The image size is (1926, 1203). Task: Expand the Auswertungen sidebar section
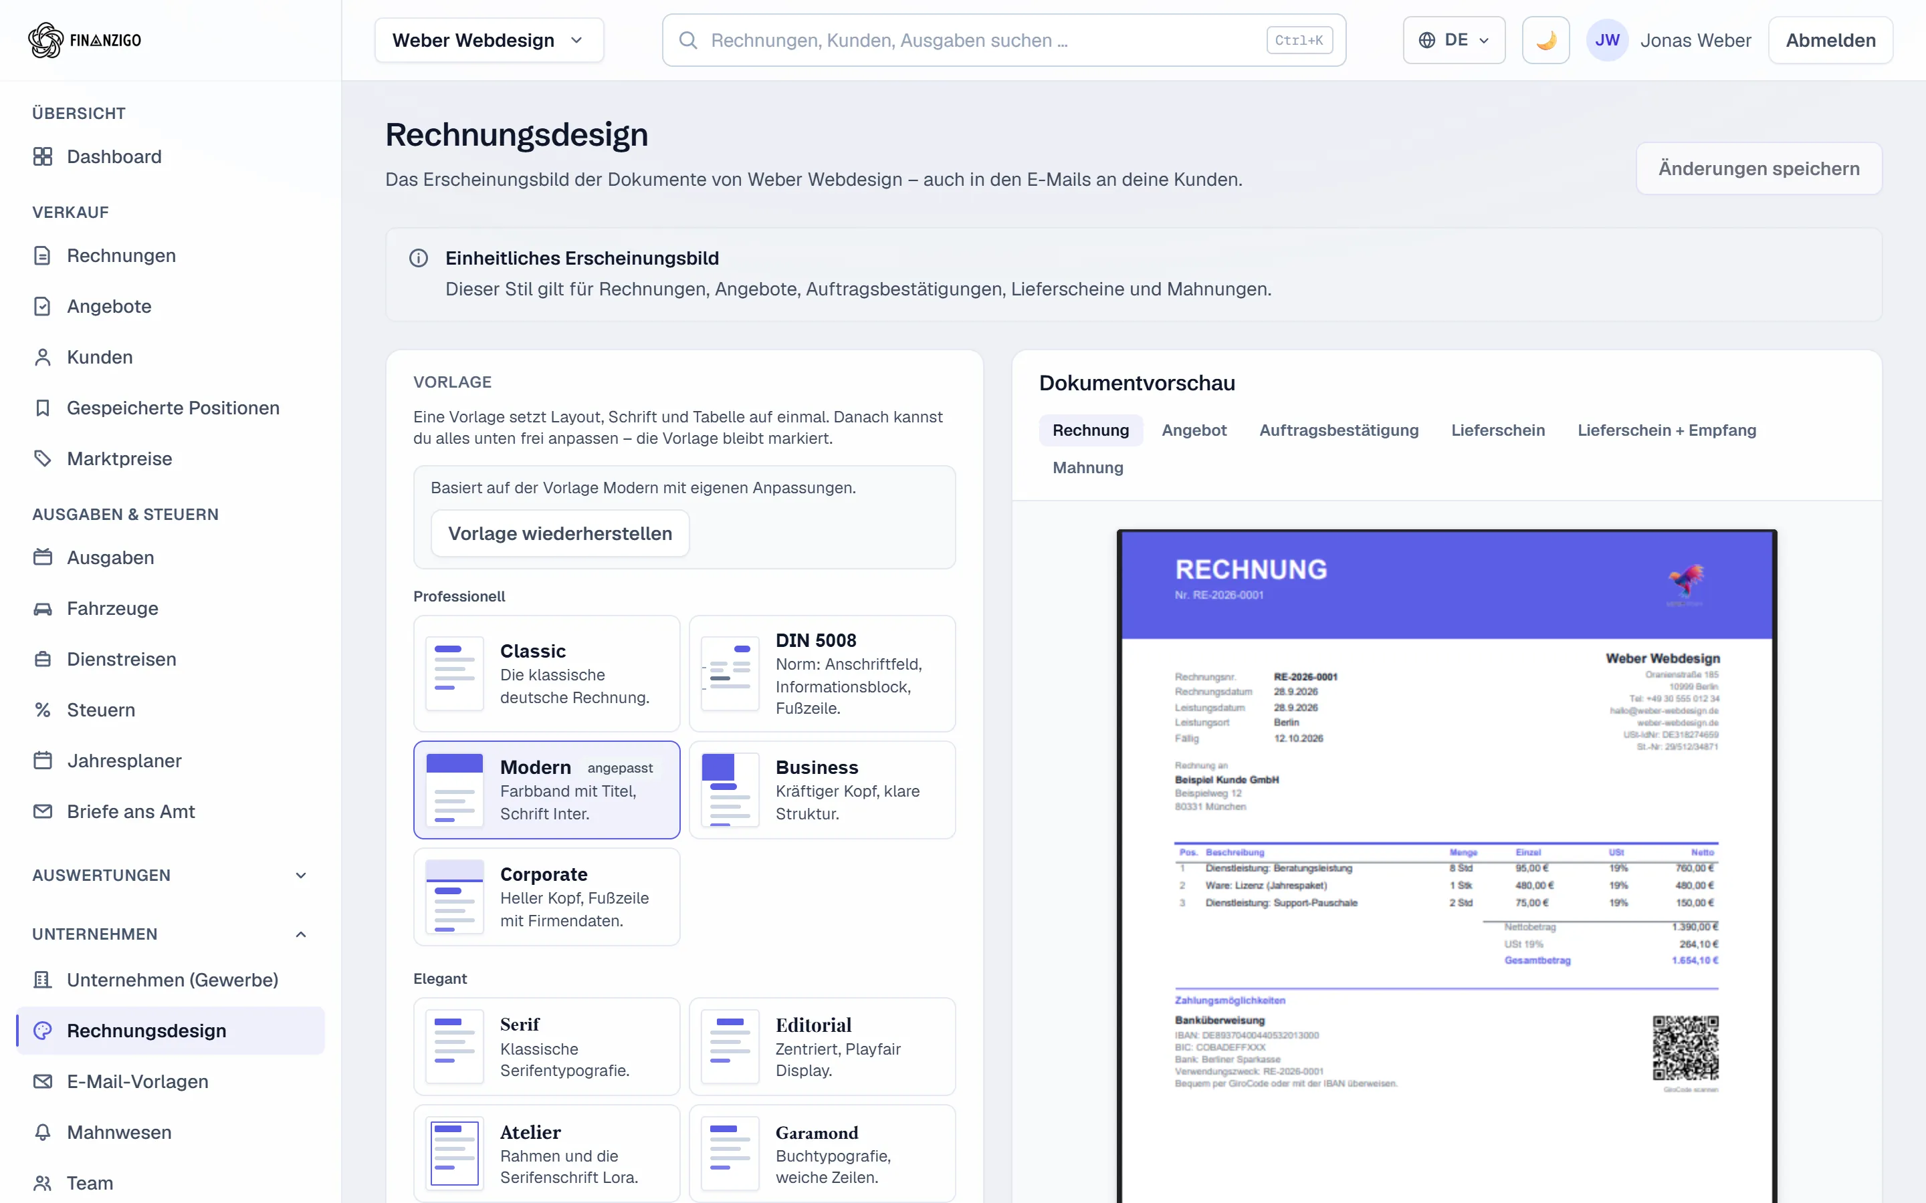point(169,876)
